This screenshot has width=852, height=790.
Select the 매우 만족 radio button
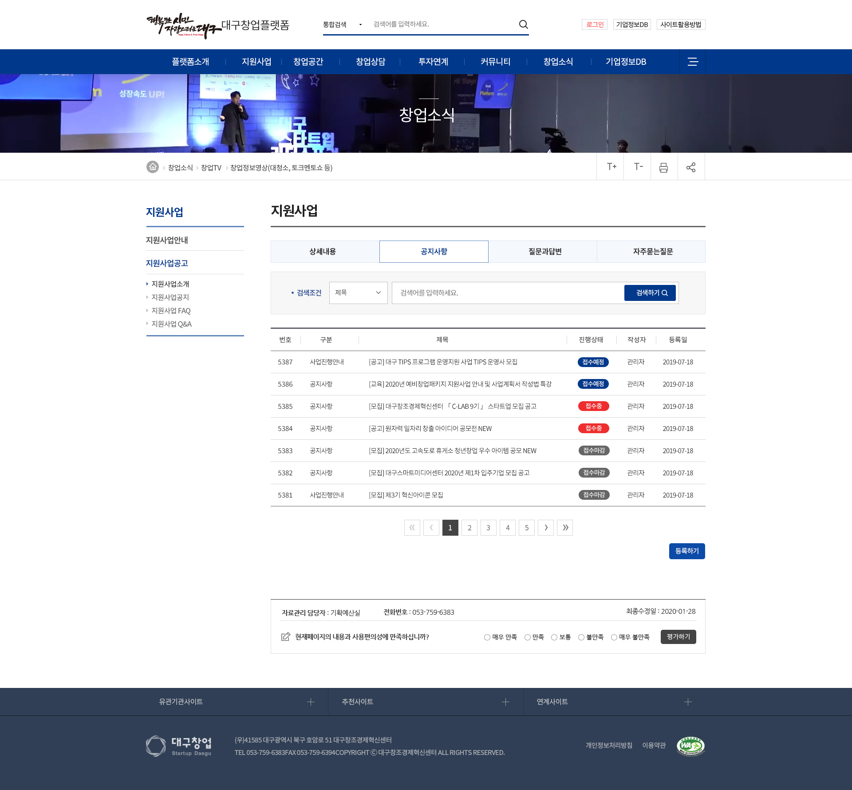coord(487,637)
